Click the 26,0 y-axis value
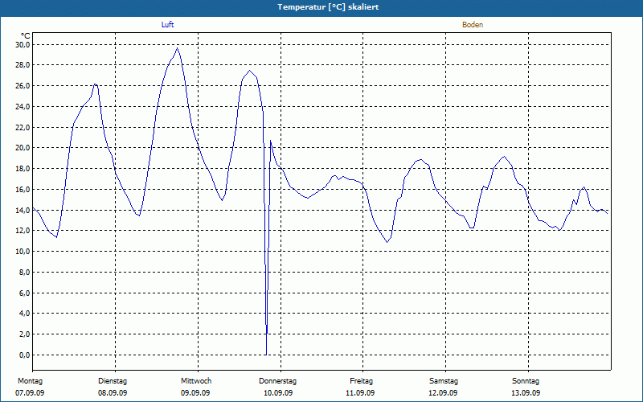Image resolution: width=643 pixels, height=402 pixels. pyautogui.click(x=24, y=86)
